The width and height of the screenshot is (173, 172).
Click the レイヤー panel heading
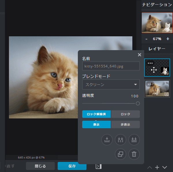click(157, 49)
